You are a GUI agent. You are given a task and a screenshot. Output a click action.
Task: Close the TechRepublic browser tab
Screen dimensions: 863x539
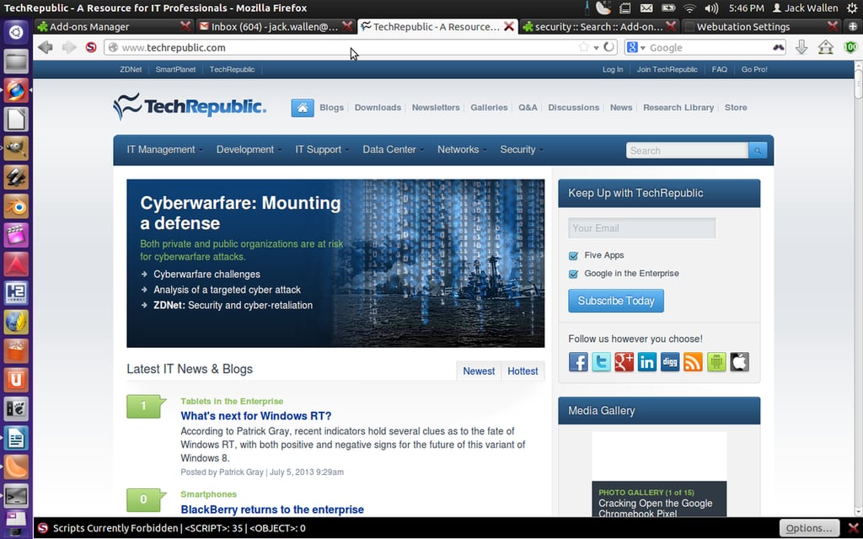(509, 26)
